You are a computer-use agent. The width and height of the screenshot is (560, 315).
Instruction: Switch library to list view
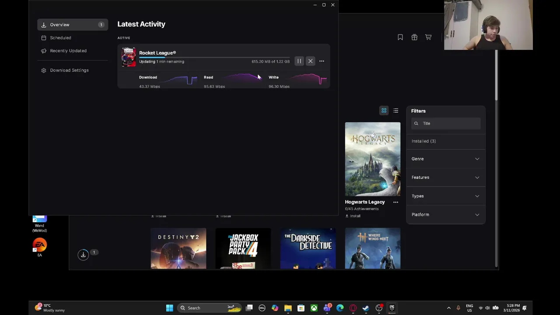coord(395,111)
